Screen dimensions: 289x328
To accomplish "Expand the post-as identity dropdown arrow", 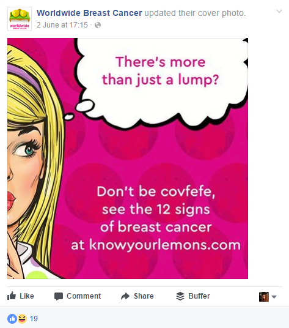I will pos(274,297).
